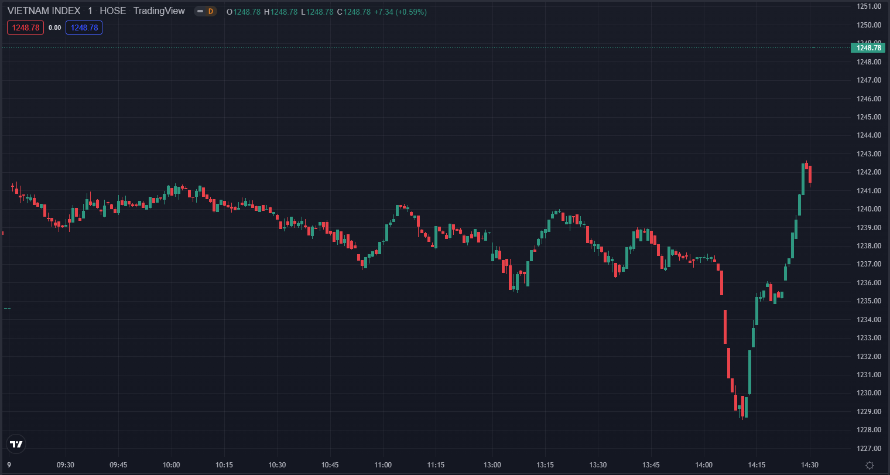This screenshot has height=475, width=890.
Task: Click the TradingView logo badge
Action: point(16,444)
